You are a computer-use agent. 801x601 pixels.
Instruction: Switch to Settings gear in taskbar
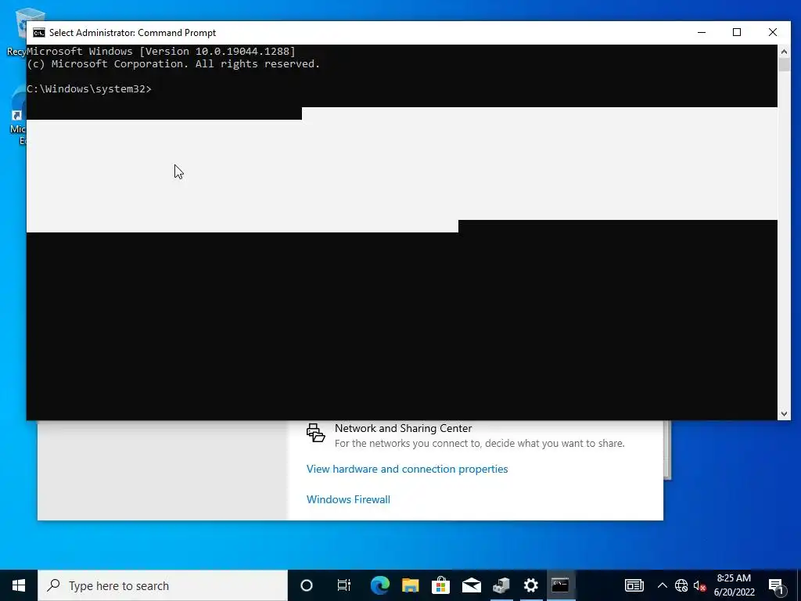(x=531, y=585)
